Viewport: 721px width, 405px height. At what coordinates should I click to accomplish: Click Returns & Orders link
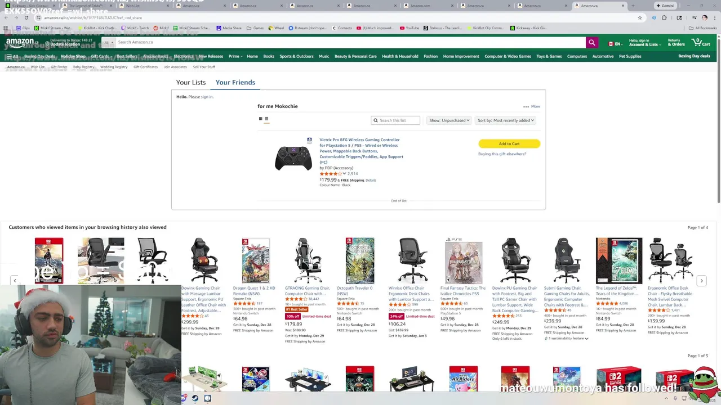[677, 43]
